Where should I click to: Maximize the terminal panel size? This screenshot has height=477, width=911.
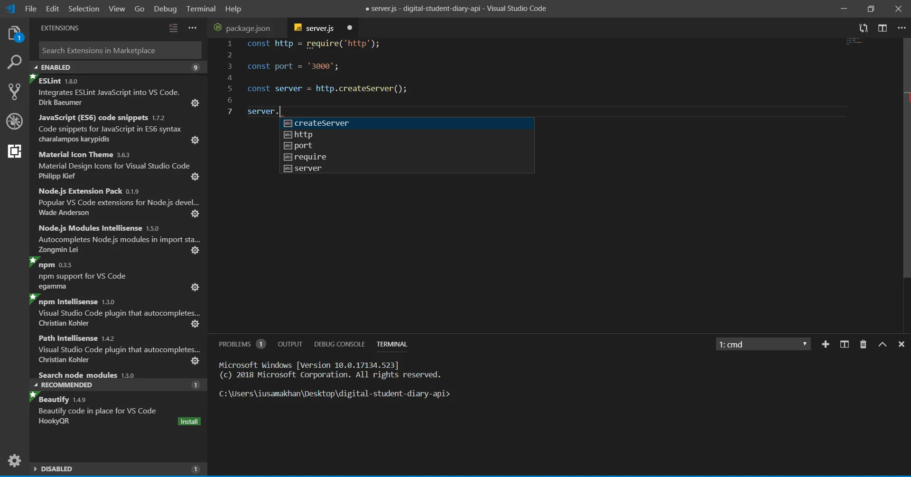click(x=882, y=345)
